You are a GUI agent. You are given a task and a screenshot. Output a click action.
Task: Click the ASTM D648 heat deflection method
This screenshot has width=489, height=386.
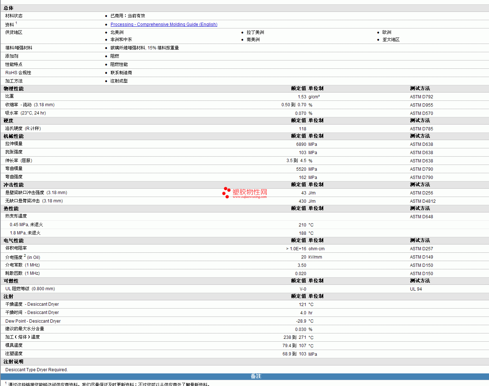click(x=422, y=217)
